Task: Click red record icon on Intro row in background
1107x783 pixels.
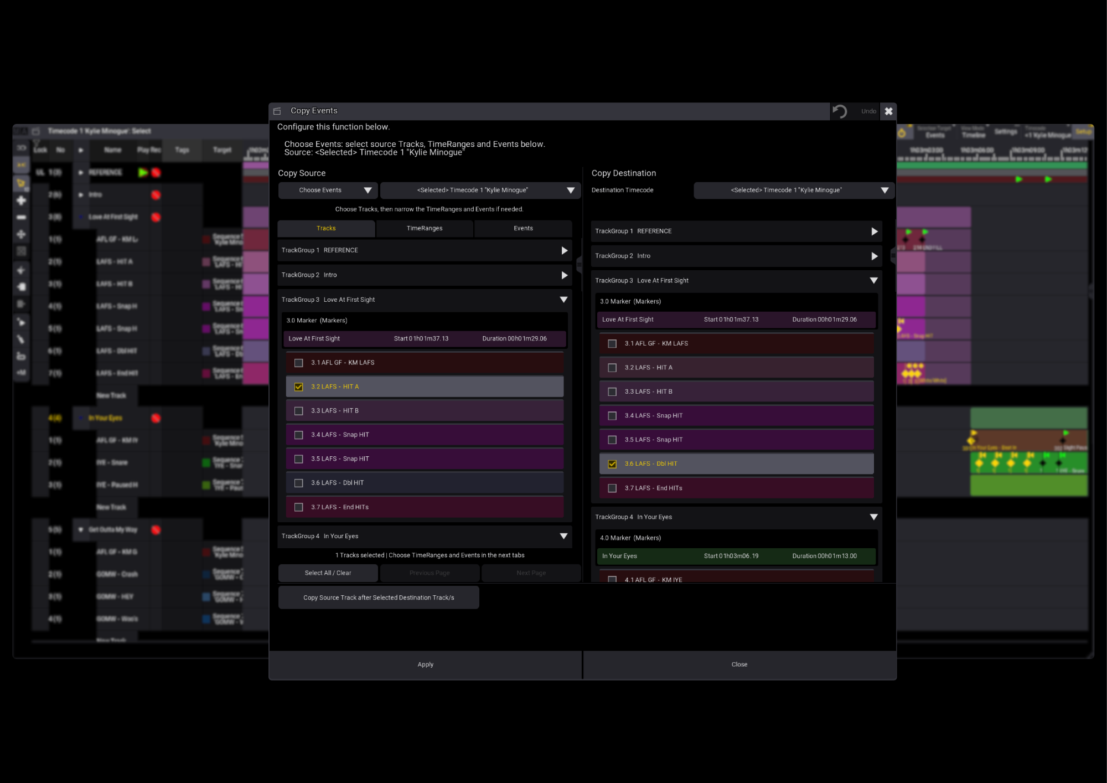Action: pyautogui.click(x=156, y=195)
